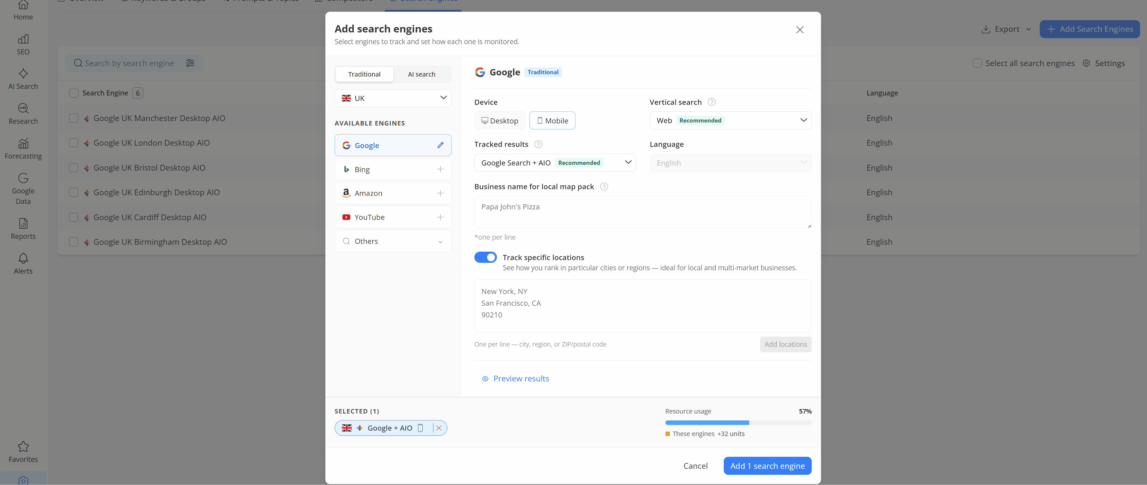Check Google UK Cardiff Desktop AIO row
The height and width of the screenshot is (485, 1147).
click(x=74, y=217)
